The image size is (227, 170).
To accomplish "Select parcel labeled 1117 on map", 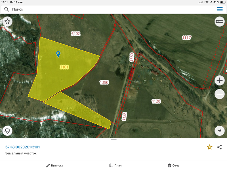I will click(186, 38).
